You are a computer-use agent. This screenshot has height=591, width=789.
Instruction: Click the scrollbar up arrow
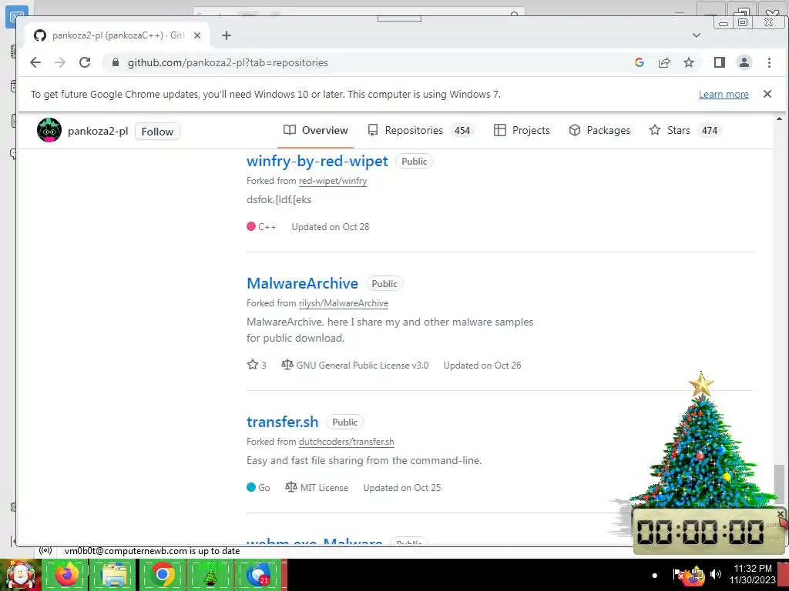pyautogui.click(x=779, y=119)
